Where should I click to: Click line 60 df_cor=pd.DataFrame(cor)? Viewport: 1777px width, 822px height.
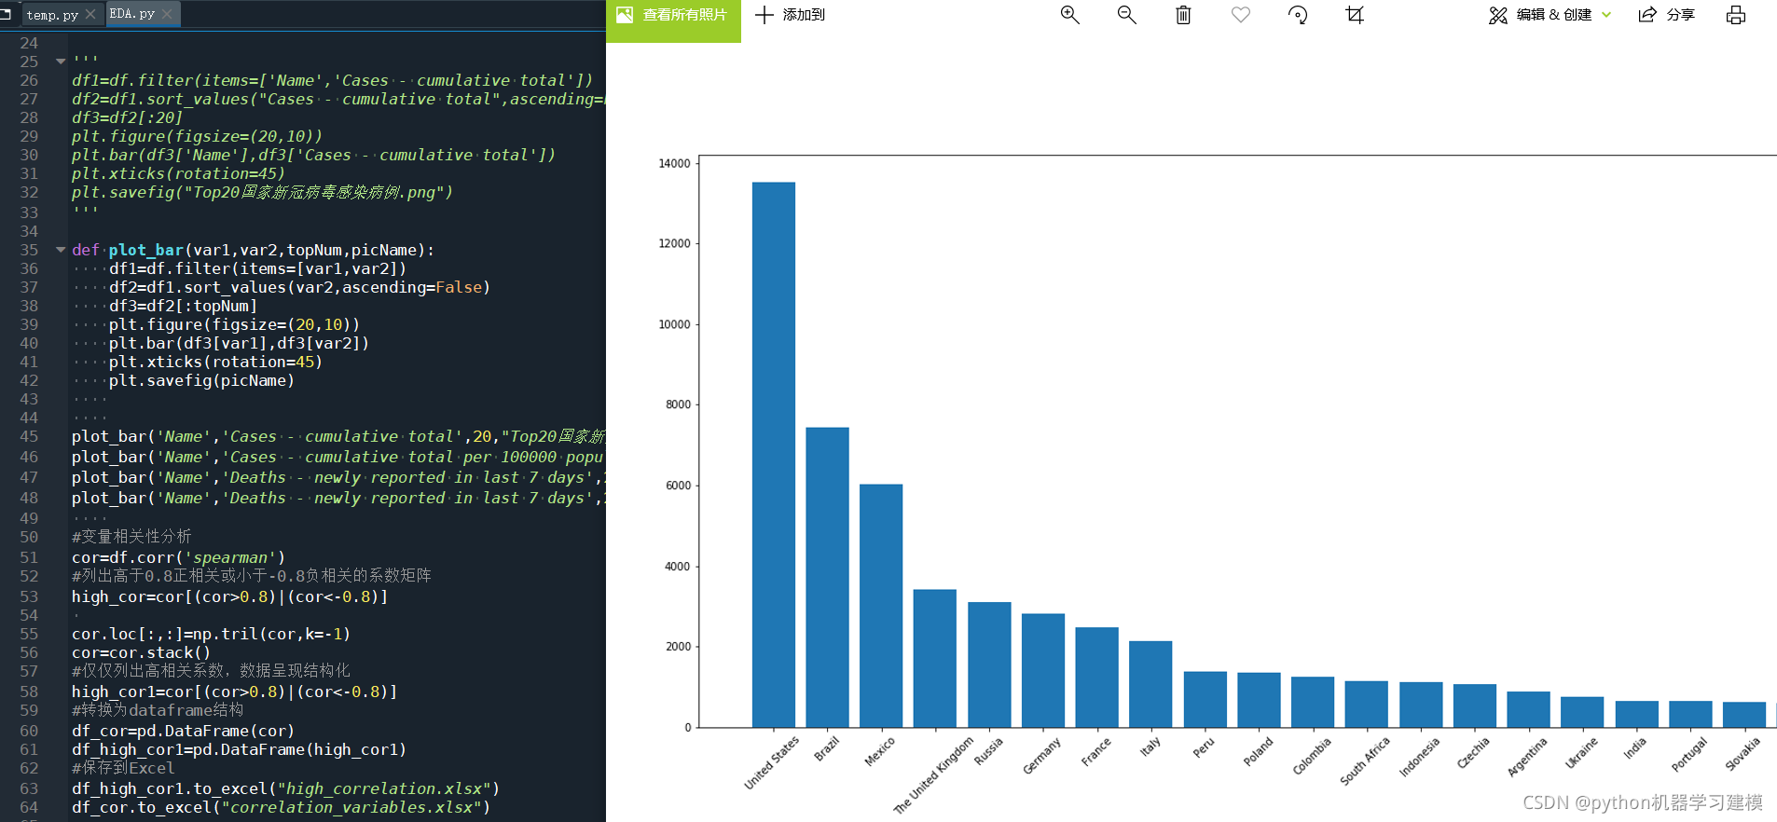(183, 731)
